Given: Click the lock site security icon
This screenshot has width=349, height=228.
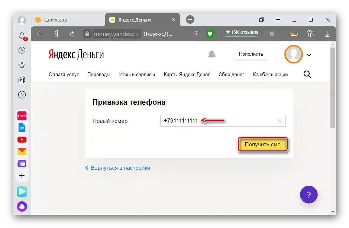Looking at the screenshot, I should point(87,34).
